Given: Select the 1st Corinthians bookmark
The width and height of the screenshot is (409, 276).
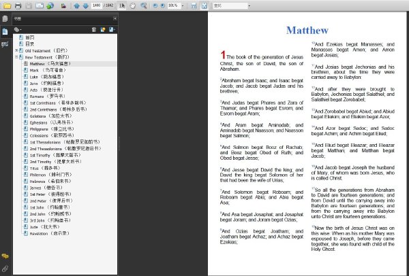Looking at the screenshot, I should tap(58, 103).
